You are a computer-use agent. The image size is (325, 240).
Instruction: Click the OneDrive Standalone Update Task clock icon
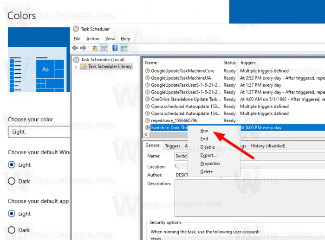pyautogui.click(x=148, y=99)
